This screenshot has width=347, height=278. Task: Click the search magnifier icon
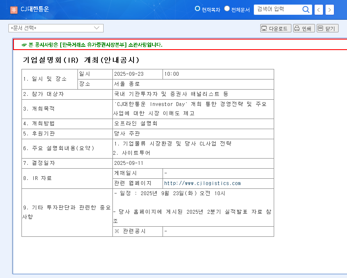click(x=306, y=9)
